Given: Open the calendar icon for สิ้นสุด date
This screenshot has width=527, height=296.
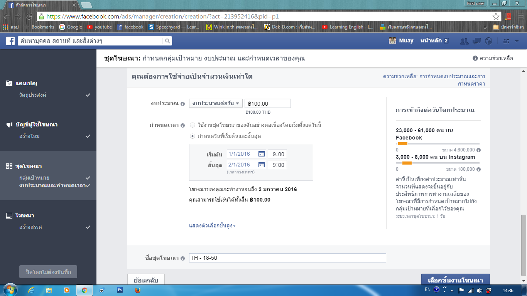Looking at the screenshot, I should pos(262,165).
